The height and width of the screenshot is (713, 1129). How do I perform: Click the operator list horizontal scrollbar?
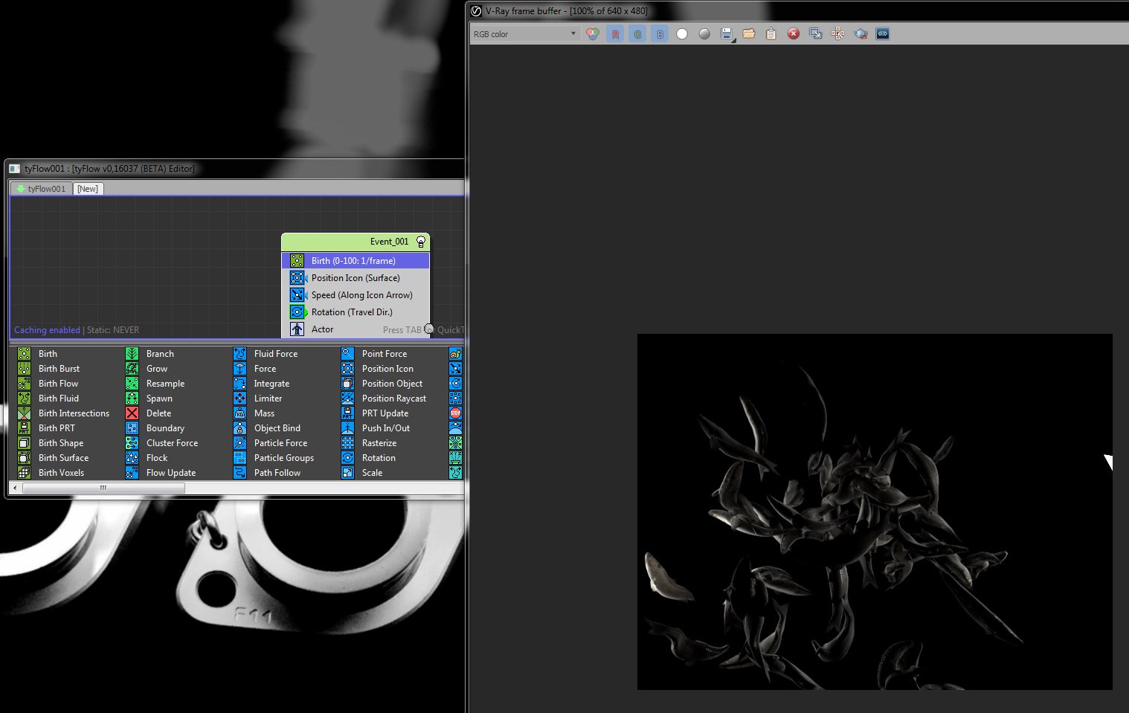click(x=103, y=488)
